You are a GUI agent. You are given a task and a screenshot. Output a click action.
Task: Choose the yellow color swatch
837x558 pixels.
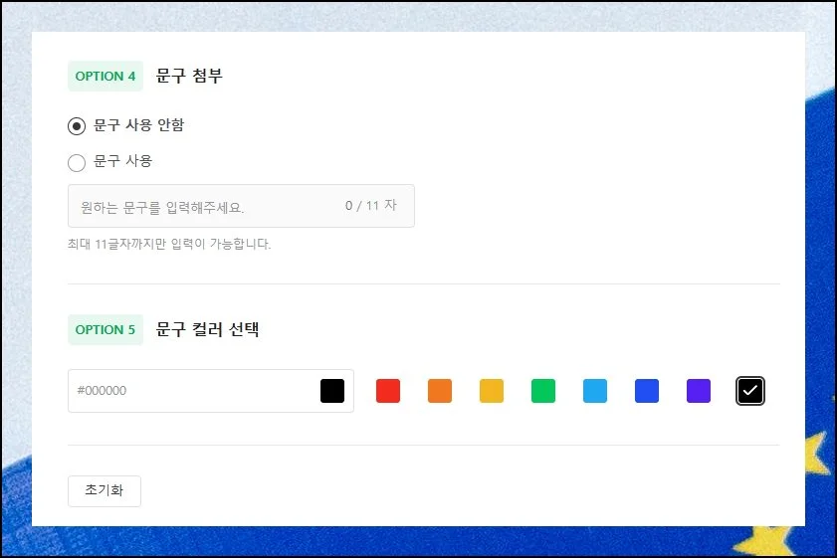coord(492,391)
